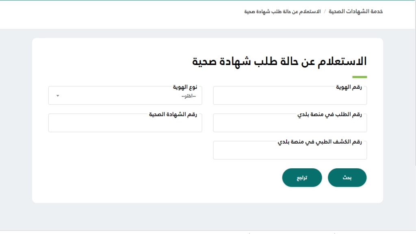Select the --اختر-- placeholder text
Image resolution: width=416 pixels, height=234 pixels.
pyautogui.click(x=188, y=96)
